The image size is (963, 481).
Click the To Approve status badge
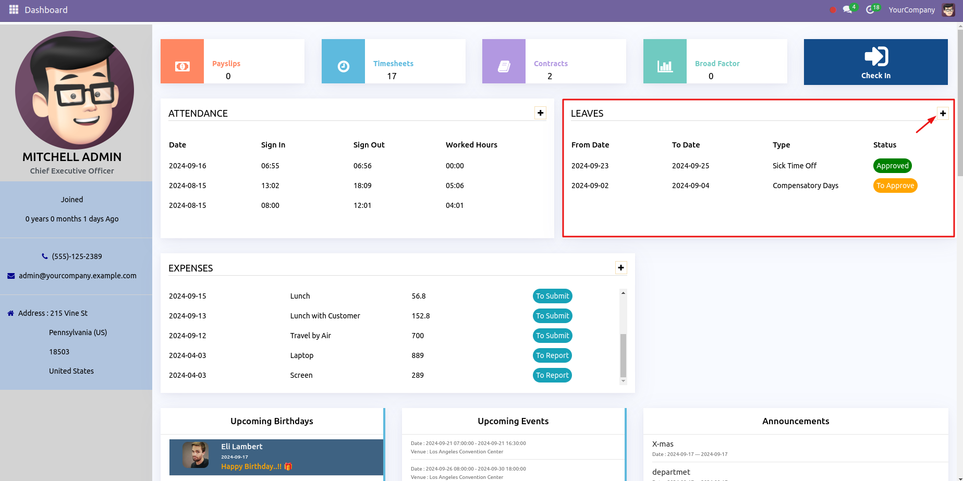[895, 186]
